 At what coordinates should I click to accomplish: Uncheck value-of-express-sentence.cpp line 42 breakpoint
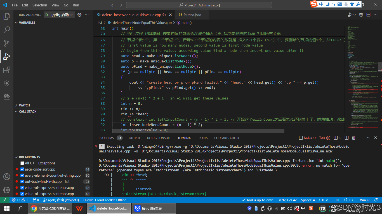pos(22,194)
